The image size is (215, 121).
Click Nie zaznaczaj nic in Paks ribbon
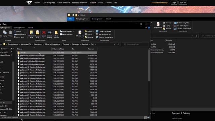point(103,34)
